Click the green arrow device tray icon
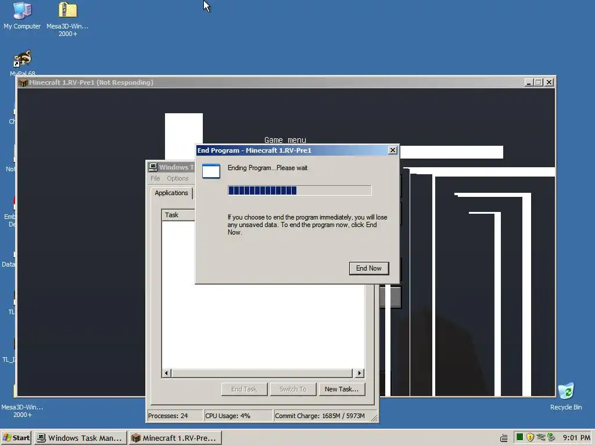The height and width of the screenshot is (446, 595). (551, 437)
